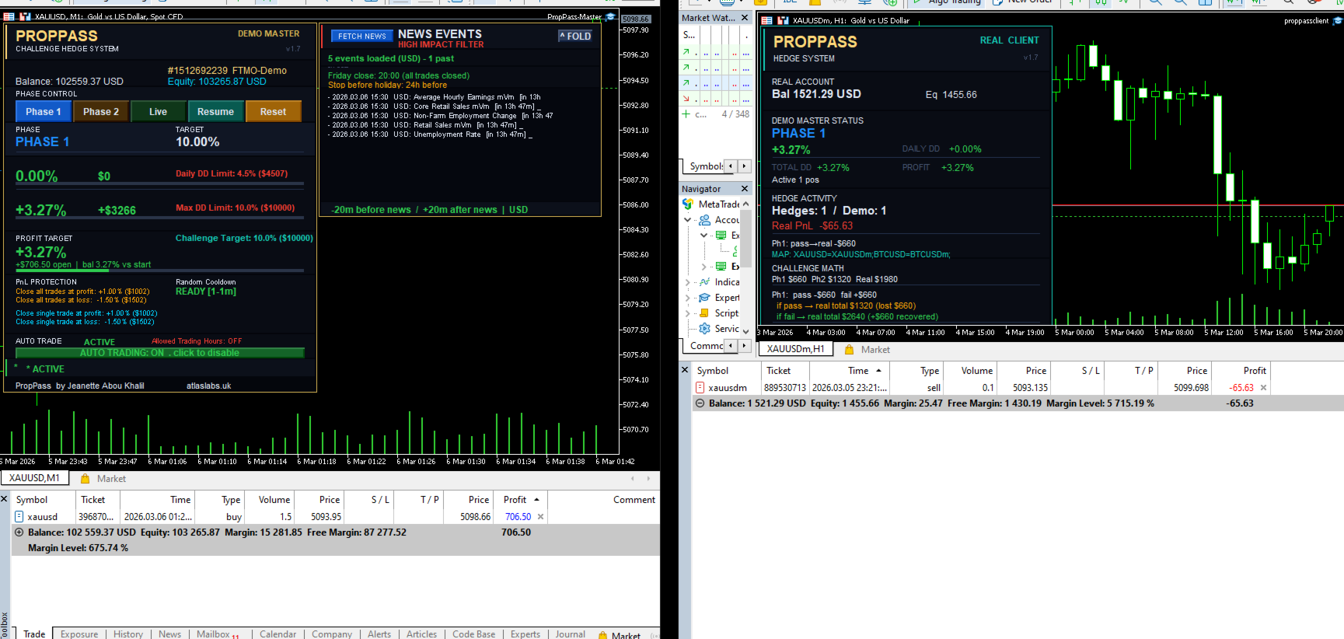Close the Toolbox beside the xauusdm sell table
The width and height of the screenshot is (1344, 639).
[685, 370]
